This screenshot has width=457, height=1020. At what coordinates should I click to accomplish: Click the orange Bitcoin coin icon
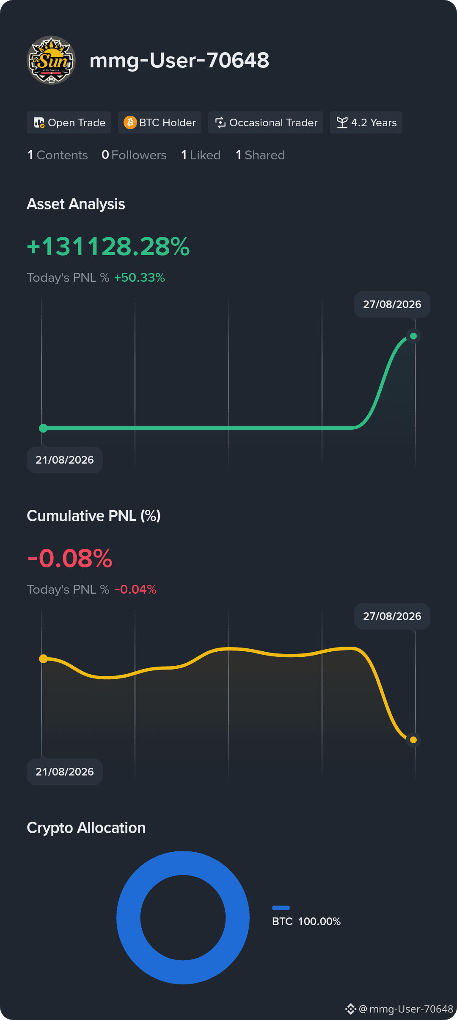tap(130, 122)
